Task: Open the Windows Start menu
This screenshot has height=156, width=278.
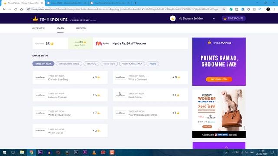Action: [x=4, y=153]
